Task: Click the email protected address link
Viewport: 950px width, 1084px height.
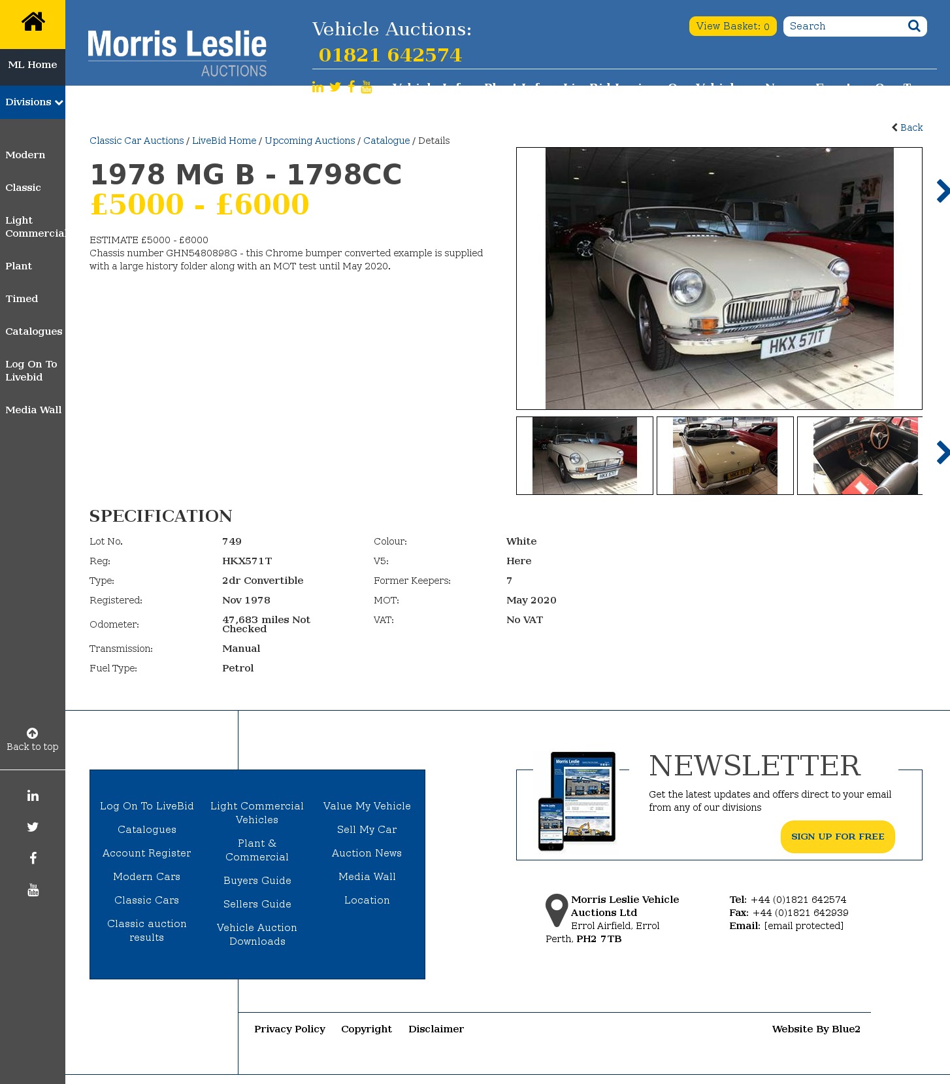Action: [804, 926]
